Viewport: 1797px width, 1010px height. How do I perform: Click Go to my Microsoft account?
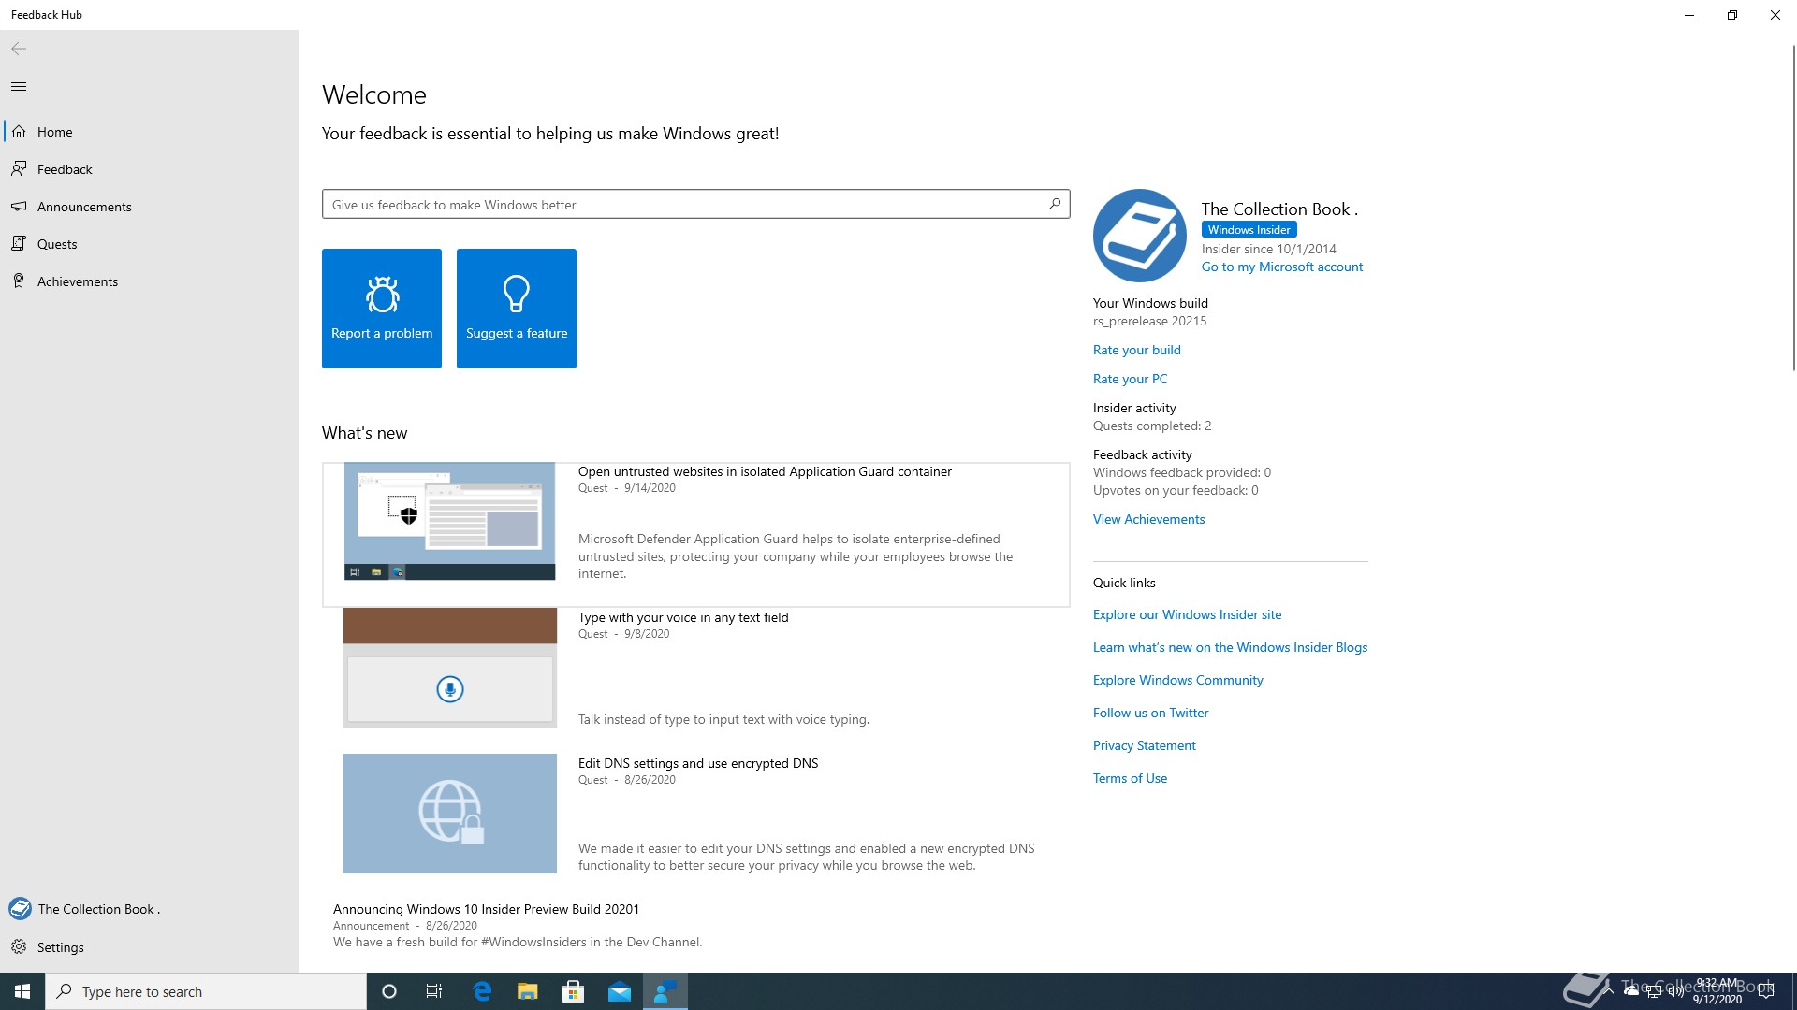coord(1282,267)
